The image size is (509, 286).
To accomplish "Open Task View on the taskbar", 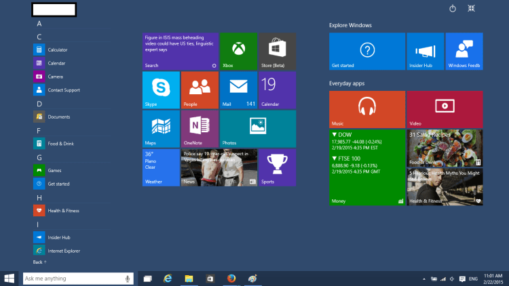I will point(148,279).
